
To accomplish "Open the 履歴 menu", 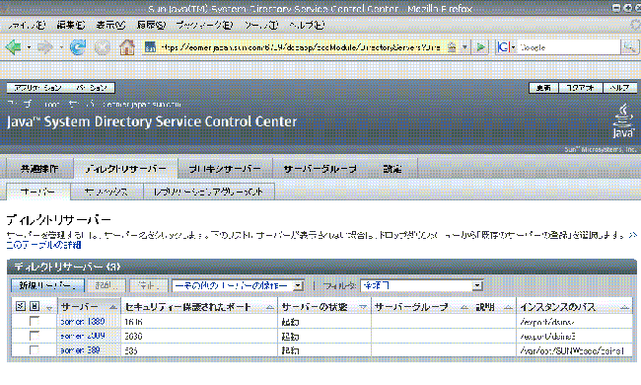I will pyautogui.click(x=151, y=26).
